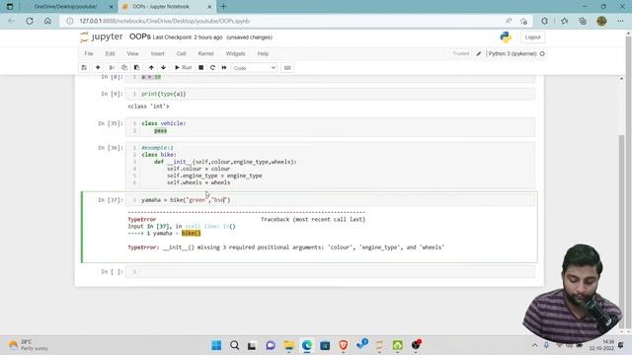Click Microsoft Edge taskbar icon

point(307,345)
